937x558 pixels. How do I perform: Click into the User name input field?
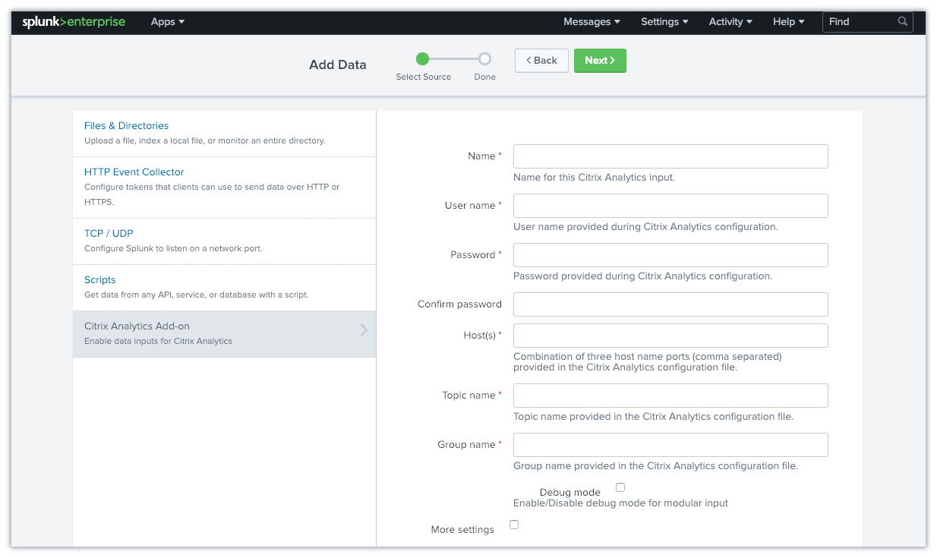670,206
